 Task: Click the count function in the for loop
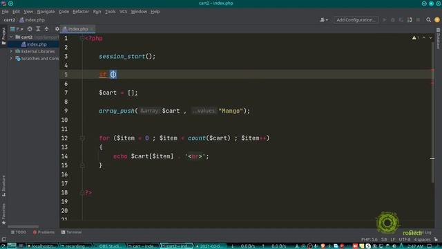(x=196, y=138)
